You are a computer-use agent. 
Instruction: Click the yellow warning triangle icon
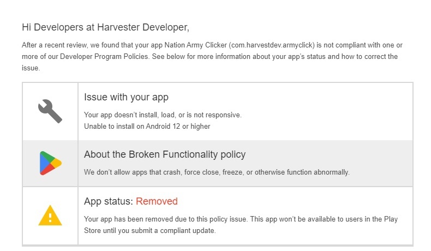[50, 216]
